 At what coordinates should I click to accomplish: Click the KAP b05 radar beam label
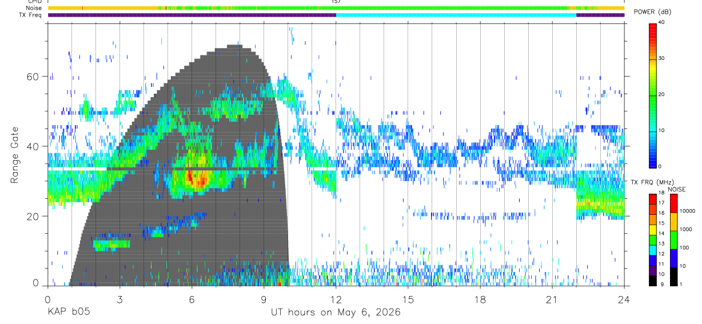pyautogui.click(x=69, y=313)
